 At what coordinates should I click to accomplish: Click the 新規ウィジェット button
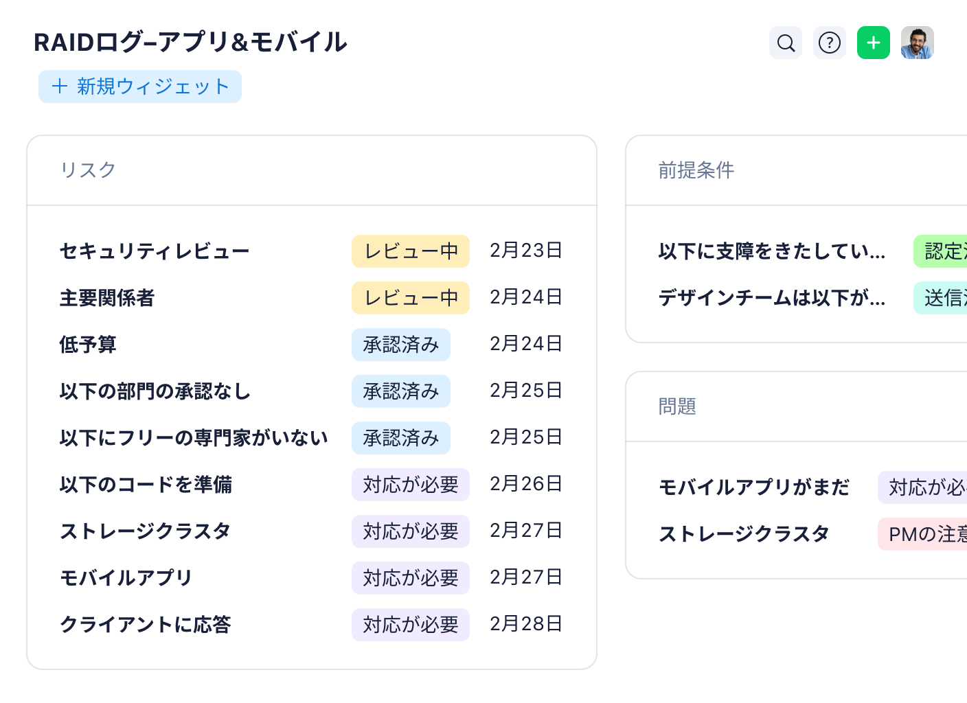point(139,87)
